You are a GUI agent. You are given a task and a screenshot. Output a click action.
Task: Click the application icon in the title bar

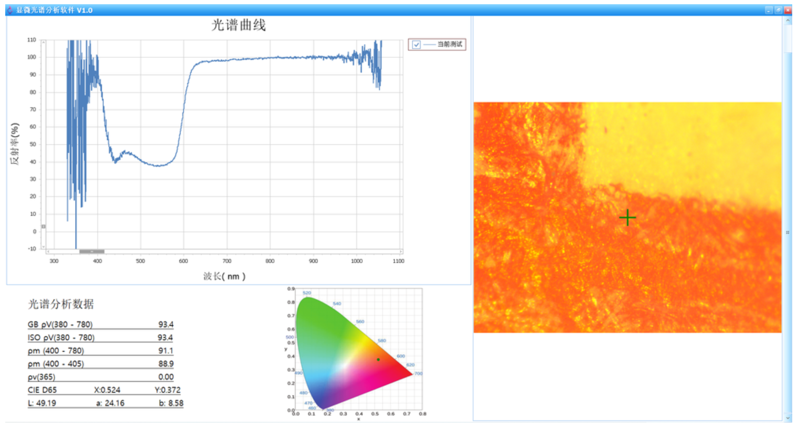(x=9, y=10)
